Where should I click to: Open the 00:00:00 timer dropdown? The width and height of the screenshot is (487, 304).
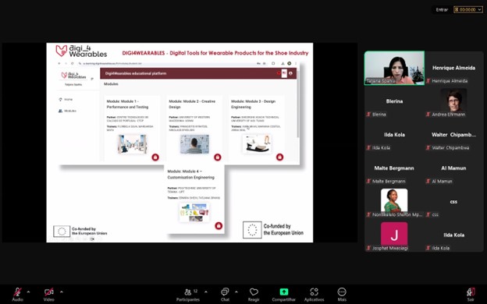point(468,9)
